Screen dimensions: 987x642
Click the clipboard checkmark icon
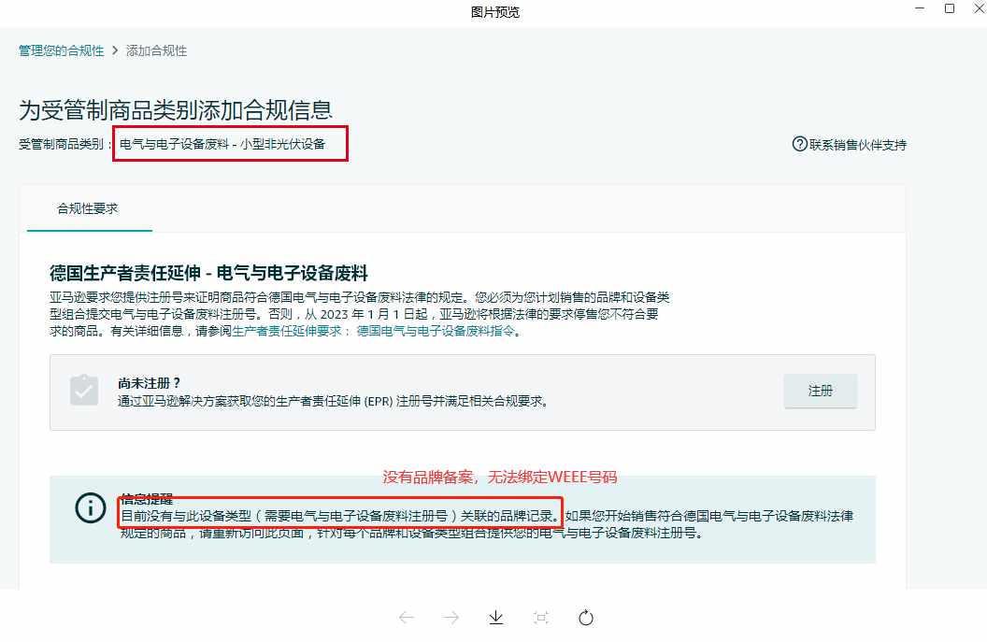pos(84,391)
